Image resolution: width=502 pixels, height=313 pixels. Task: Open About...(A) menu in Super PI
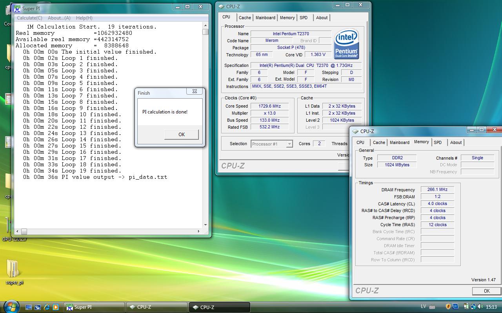click(59, 18)
